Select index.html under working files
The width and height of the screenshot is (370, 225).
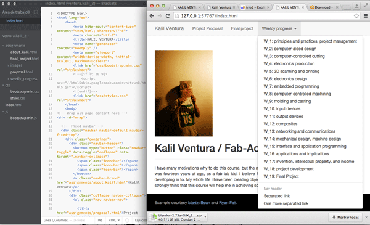(15, 21)
